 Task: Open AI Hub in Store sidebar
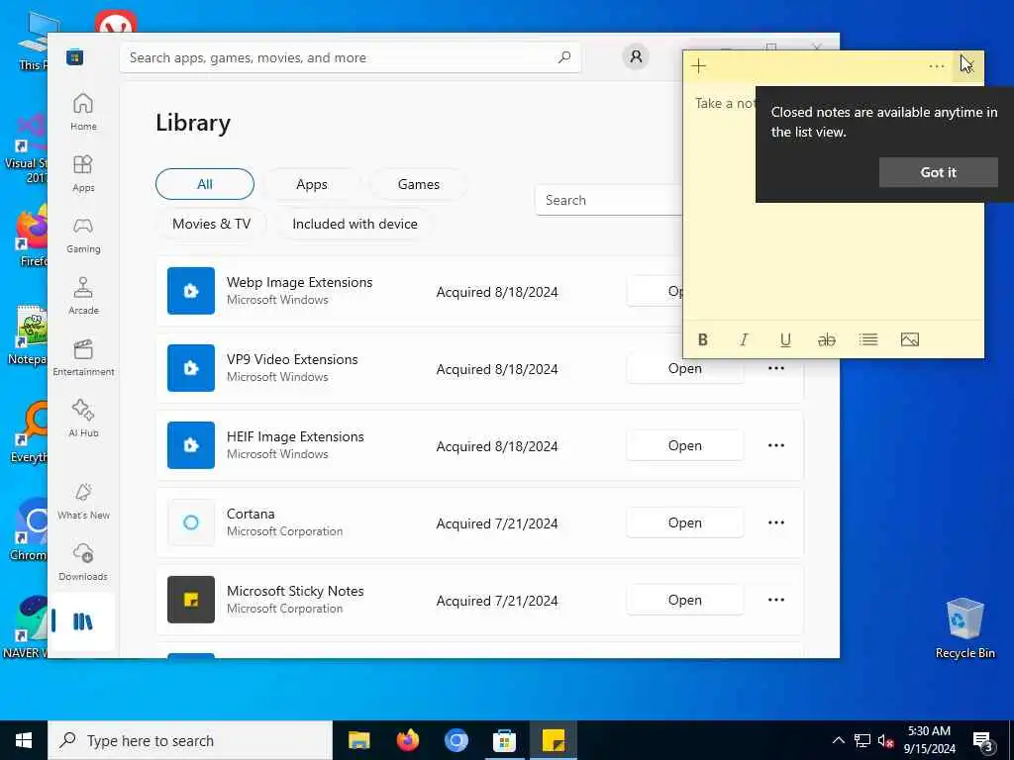[x=83, y=419]
